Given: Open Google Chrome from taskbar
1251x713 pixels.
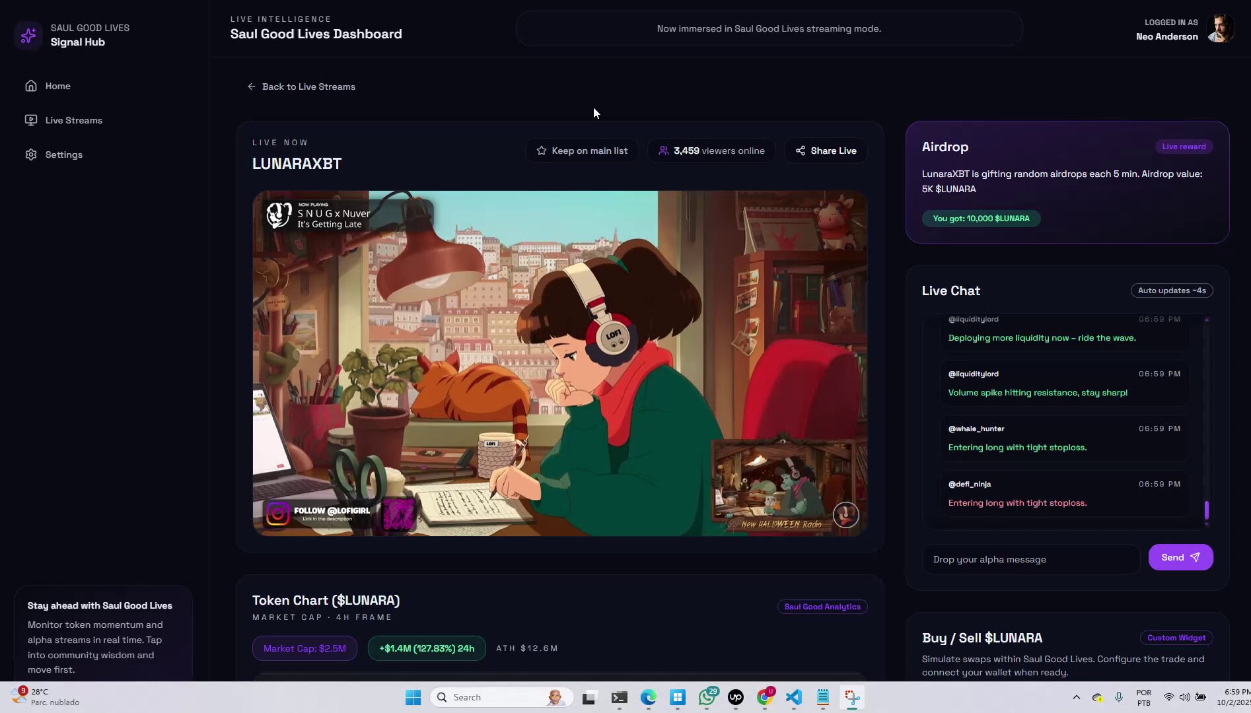Looking at the screenshot, I should (x=765, y=697).
